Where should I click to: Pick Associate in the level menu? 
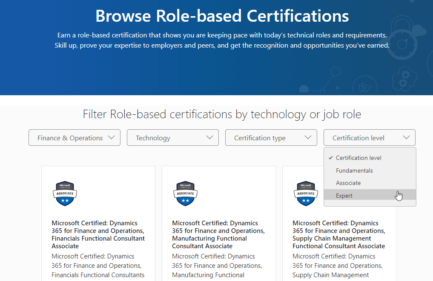coord(370,183)
